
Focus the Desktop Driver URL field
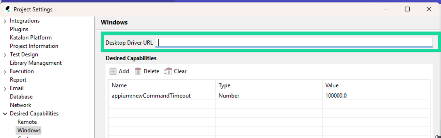click(x=294, y=42)
